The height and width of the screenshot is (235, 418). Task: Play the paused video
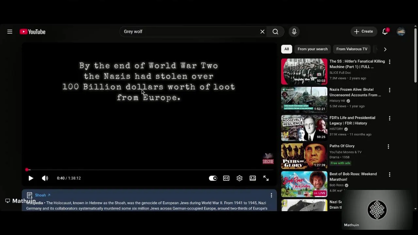(x=31, y=178)
